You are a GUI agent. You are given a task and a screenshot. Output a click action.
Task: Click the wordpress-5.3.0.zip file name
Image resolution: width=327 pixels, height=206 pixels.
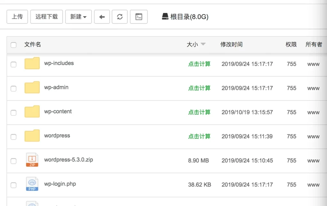point(68,160)
